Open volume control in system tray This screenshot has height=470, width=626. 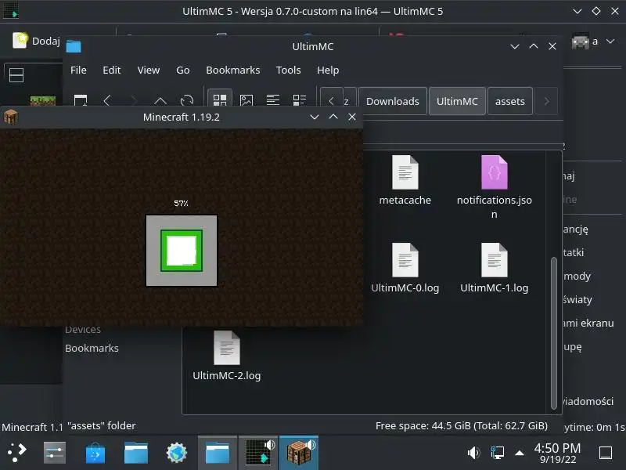click(473, 453)
